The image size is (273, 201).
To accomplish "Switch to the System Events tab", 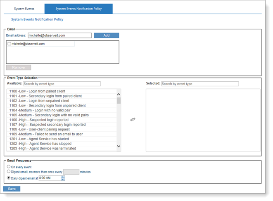I will (x=24, y=8).
